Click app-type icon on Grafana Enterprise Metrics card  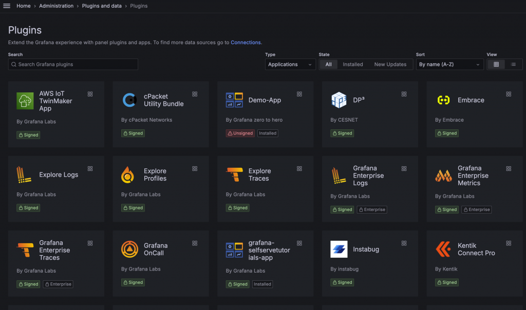coord(509,168)
